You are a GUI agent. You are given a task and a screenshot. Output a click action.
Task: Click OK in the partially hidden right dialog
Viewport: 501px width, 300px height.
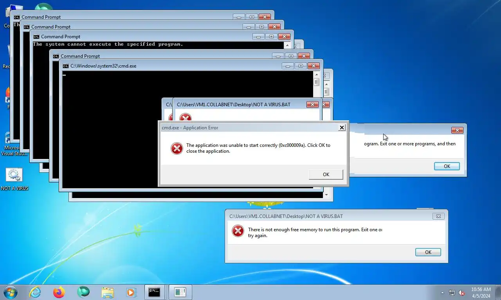(x=447, y=166)
